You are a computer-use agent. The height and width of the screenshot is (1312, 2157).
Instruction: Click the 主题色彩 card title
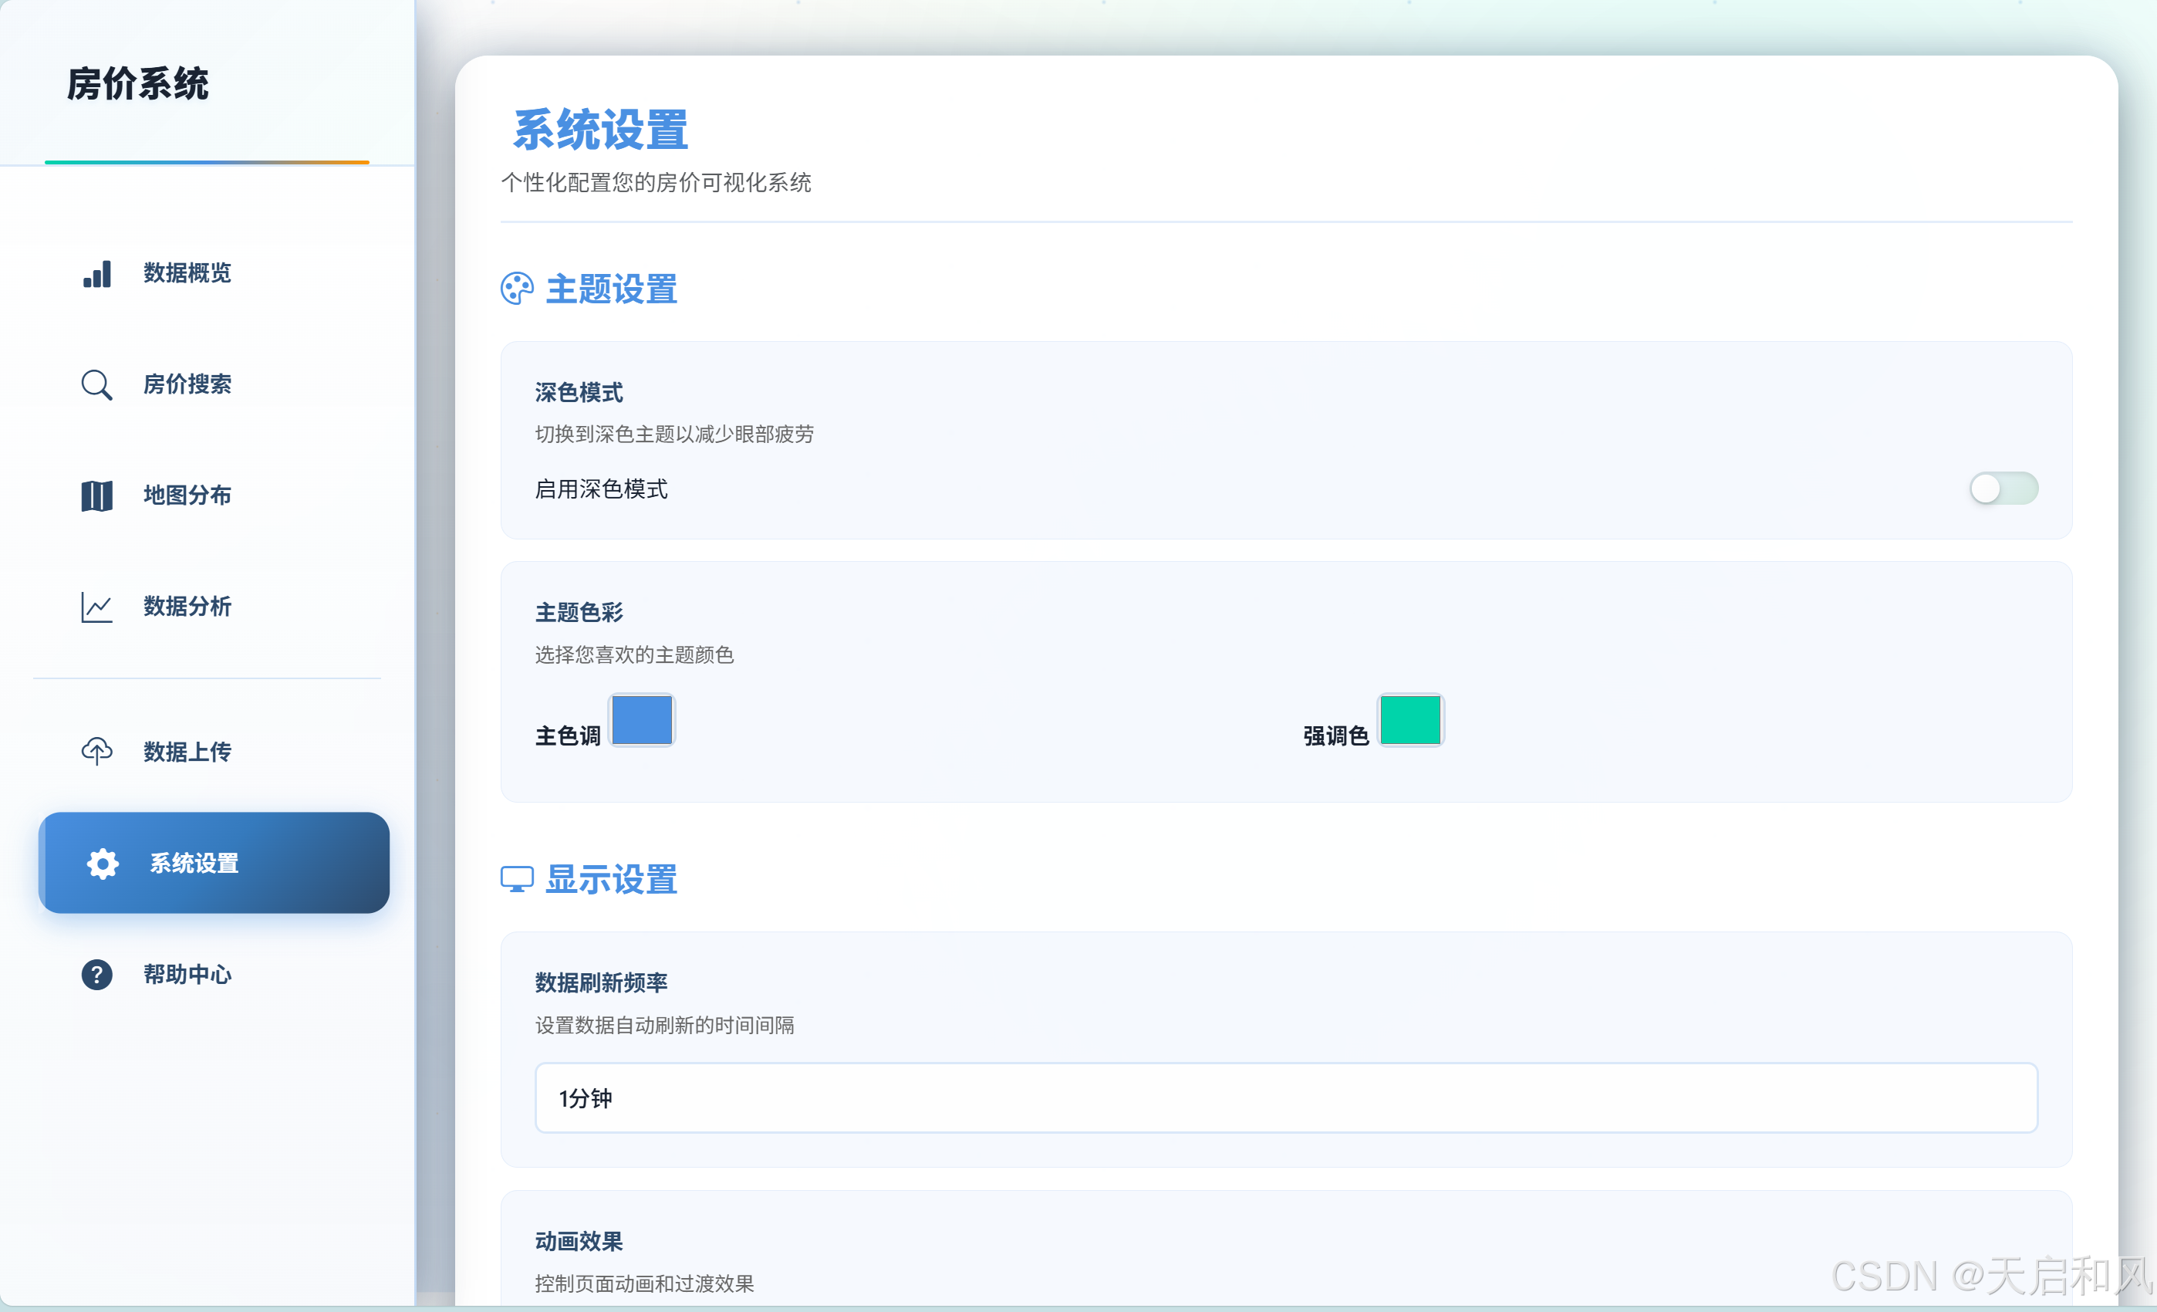[579, 612]
